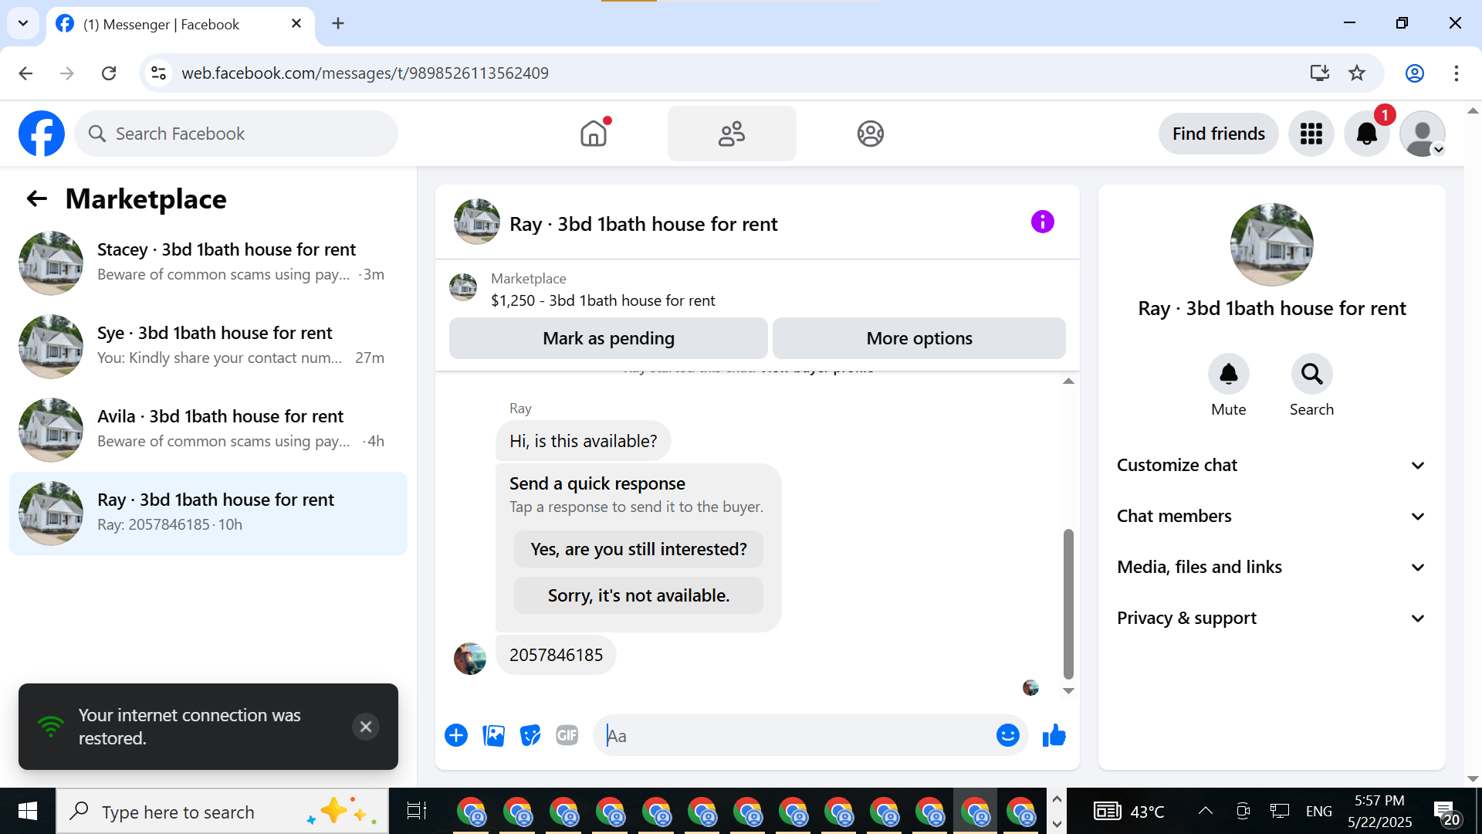Open Task View on the taskbar
This screenshot has height=834, width=1482.
click(417, 811)
